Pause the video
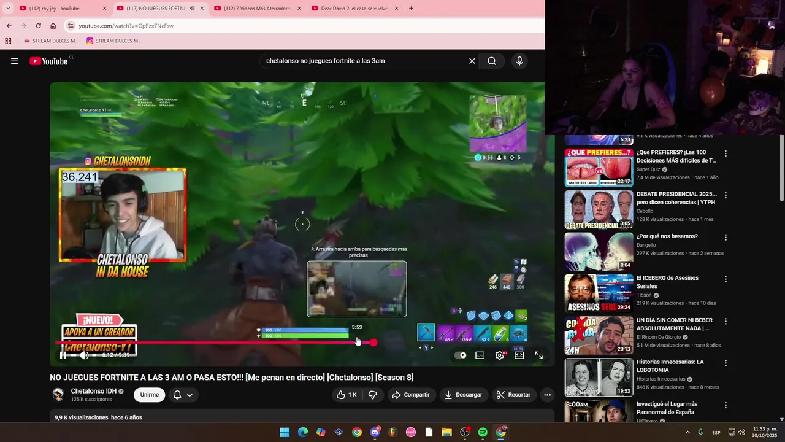Image resolution: width=785 pixels, height=442 pixels. 63,355
